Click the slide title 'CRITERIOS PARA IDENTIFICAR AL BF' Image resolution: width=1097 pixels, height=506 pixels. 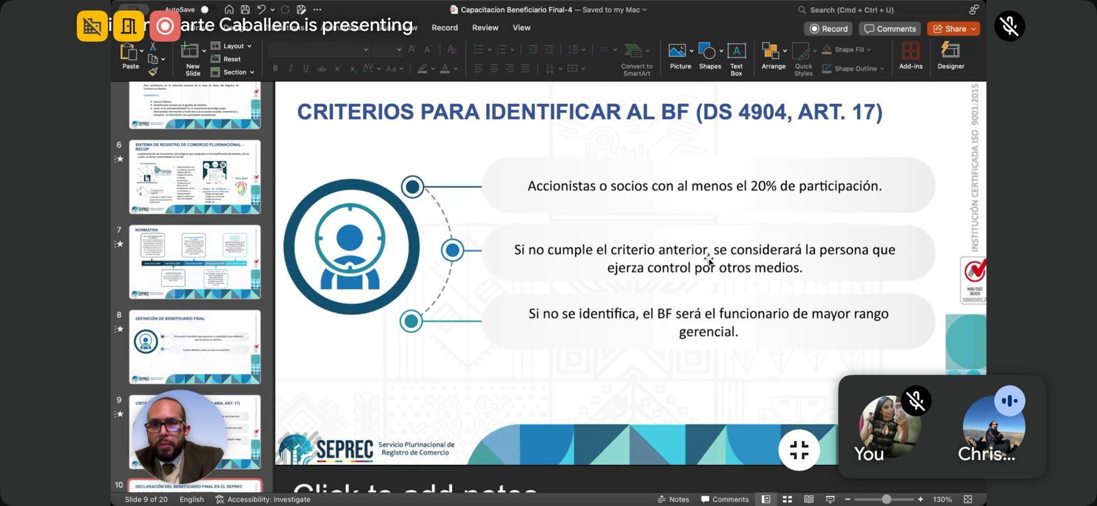[x=590, y=112]
